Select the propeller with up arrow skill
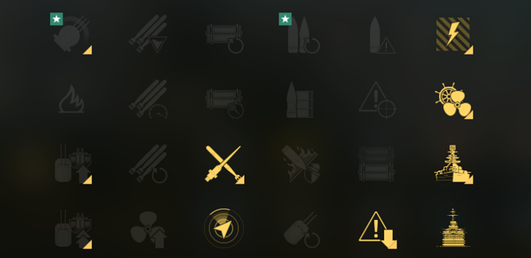 pyautogui.click(x=149, y=229)
